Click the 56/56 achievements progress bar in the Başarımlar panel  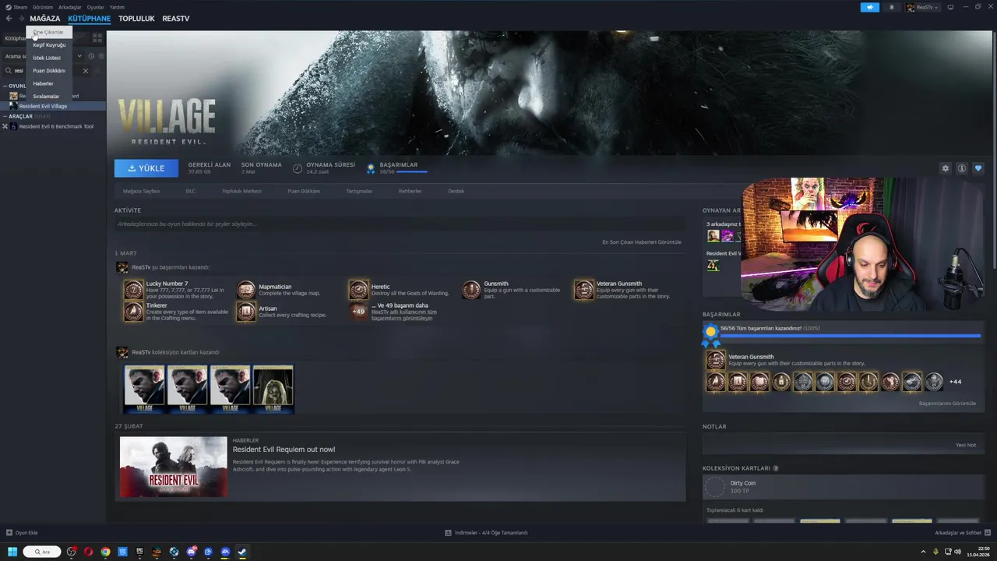[850, 336]
